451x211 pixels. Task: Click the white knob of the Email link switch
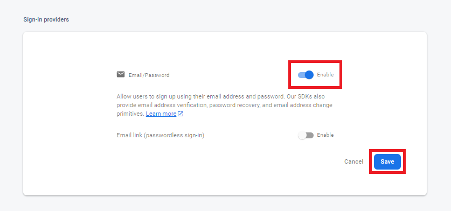tap(302, 135)
